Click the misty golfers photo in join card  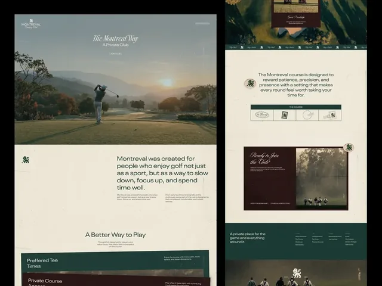pos(321,178)
